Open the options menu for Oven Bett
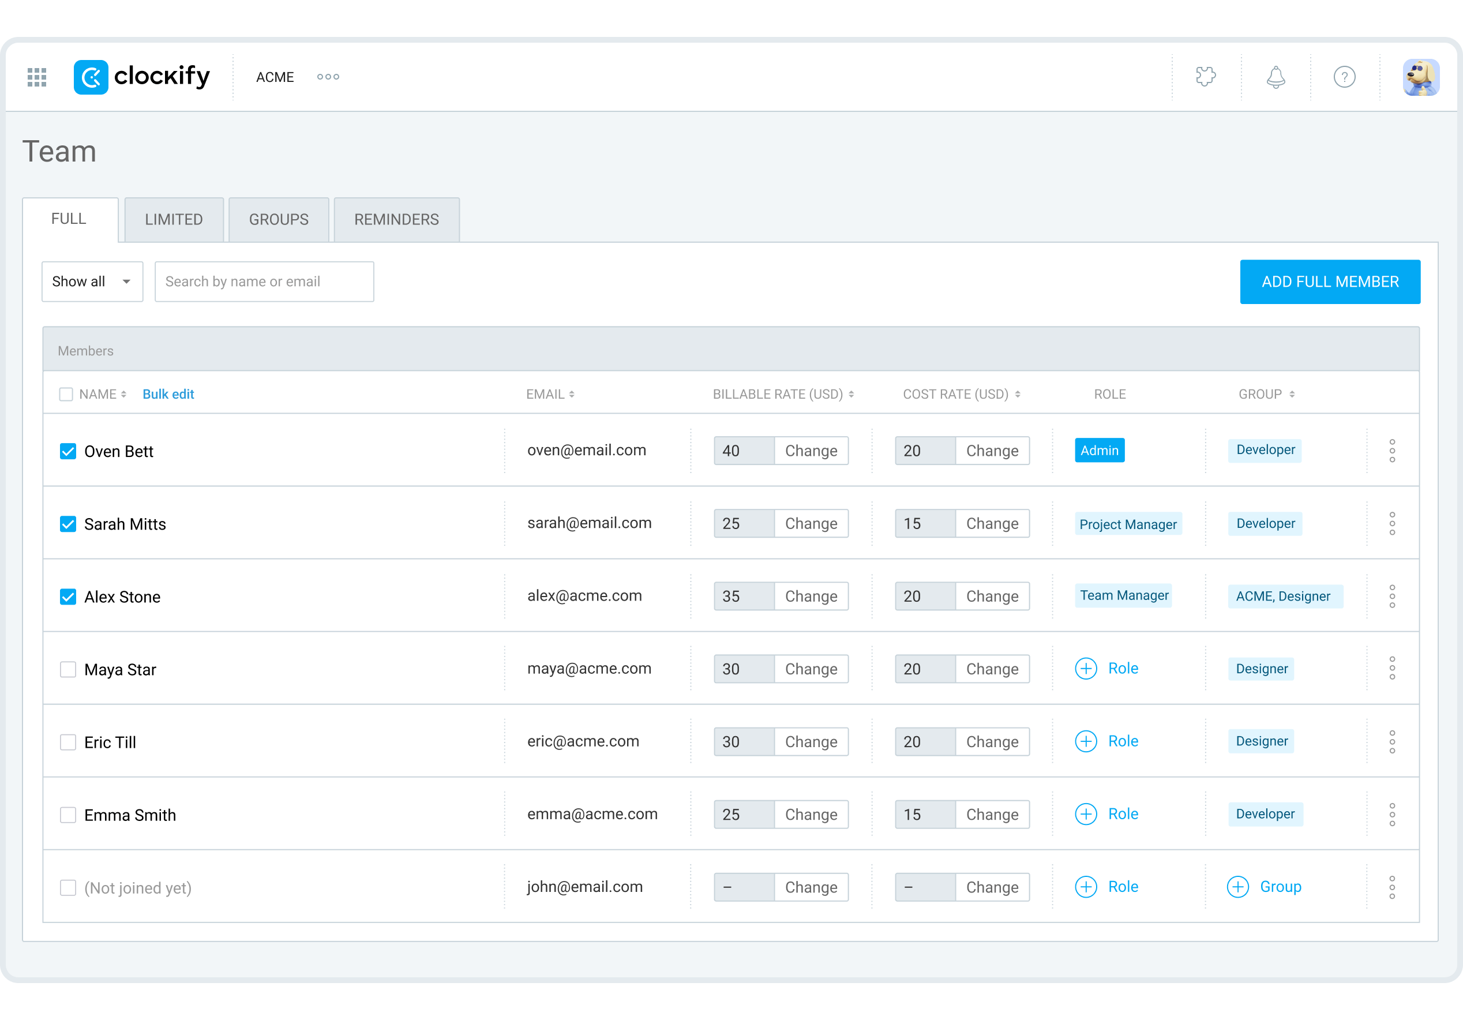This screenshot has width=1463, height=1020. coord(1392,451)
